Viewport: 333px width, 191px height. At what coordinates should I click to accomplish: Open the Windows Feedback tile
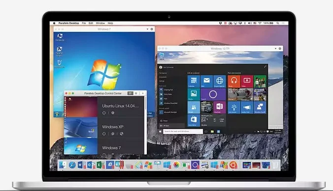tap(260, 107)
